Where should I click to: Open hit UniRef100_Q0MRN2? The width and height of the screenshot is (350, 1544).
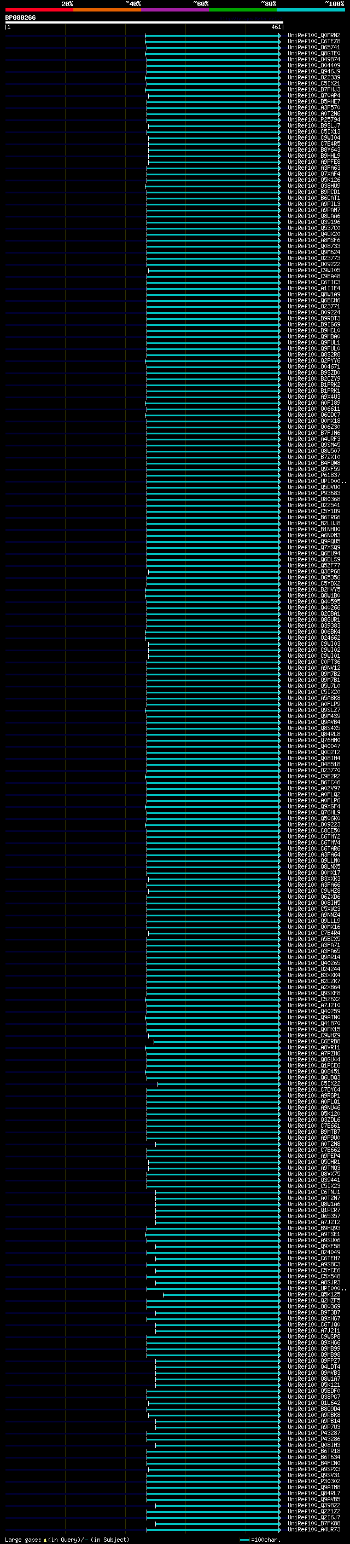313,36
